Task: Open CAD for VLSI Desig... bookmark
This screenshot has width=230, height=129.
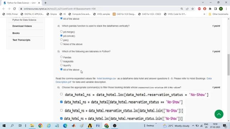Action: click(x=124, y=14)
